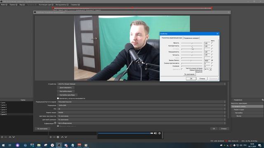Click the Насыщенность slider
Viewport: 264px width, 148px height.
[x=191, y=52]
